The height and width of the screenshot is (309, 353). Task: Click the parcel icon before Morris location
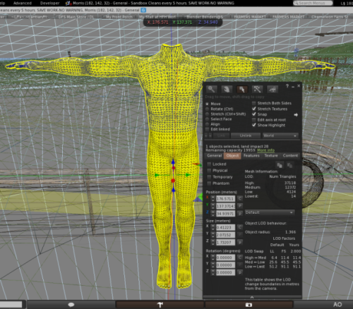[x=68, y=3]
